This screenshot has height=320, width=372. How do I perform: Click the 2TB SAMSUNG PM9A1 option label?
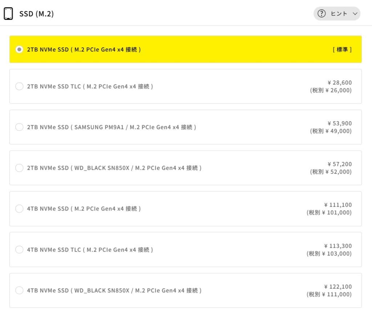[112, 127]
